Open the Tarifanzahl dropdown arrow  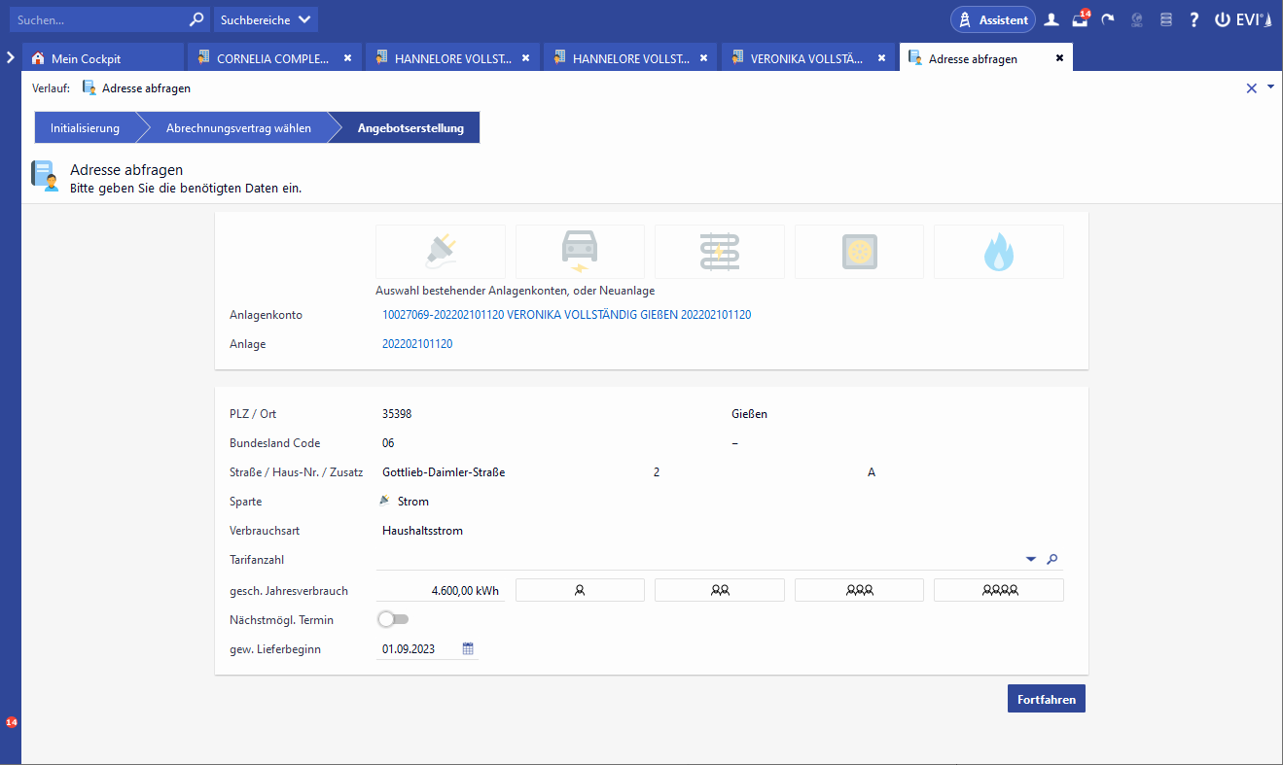[1031, 560]
